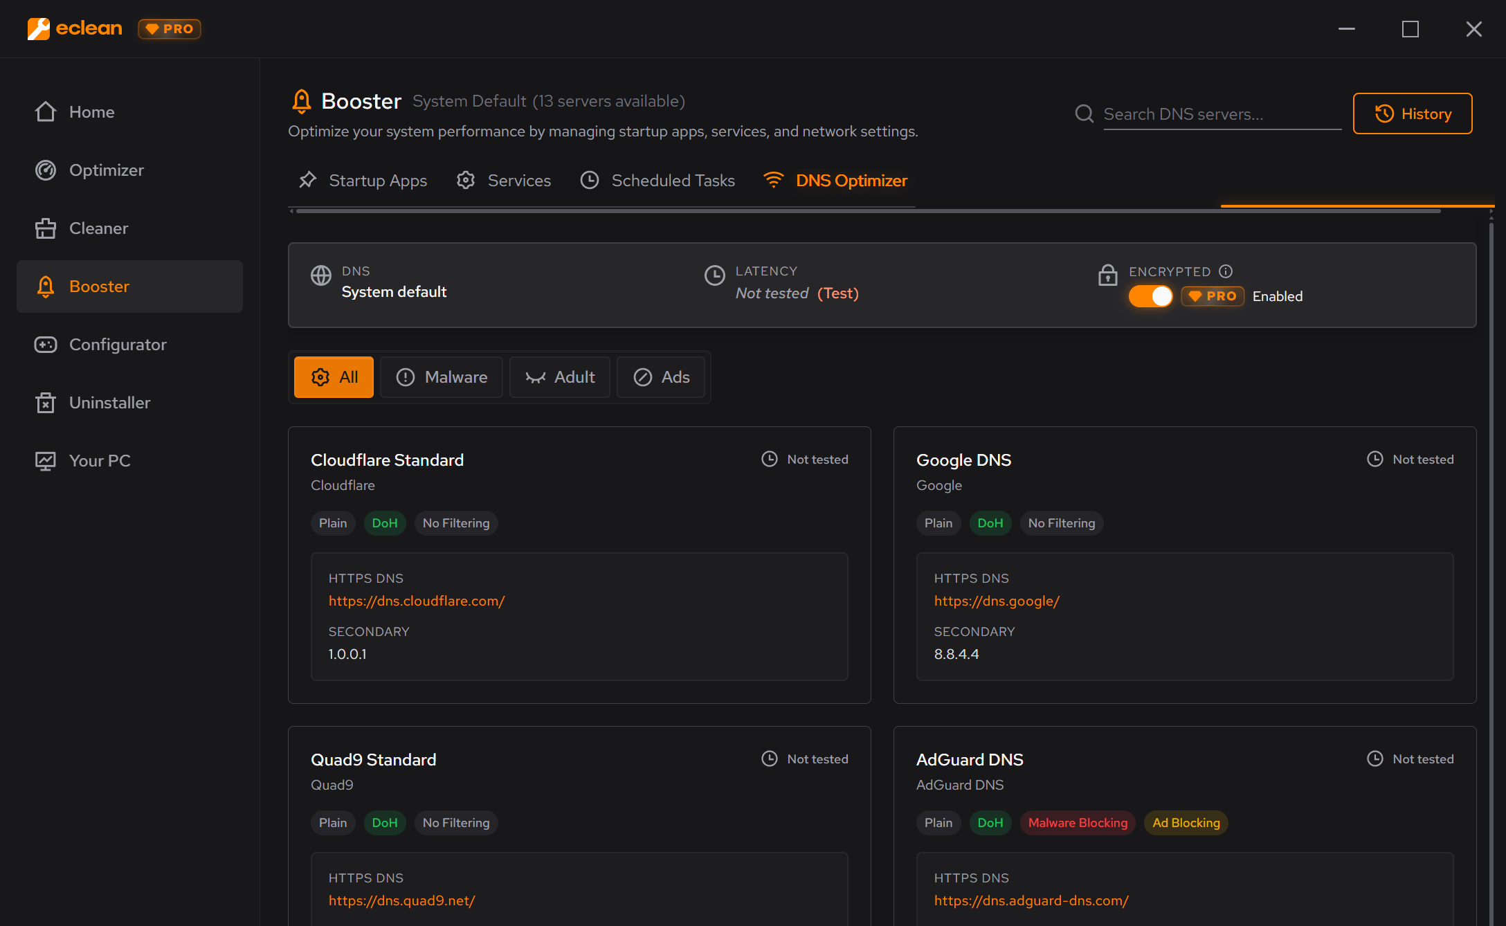Click the clock icon beside LATENCY
The image size is (1506, 926).
point(714,275)
